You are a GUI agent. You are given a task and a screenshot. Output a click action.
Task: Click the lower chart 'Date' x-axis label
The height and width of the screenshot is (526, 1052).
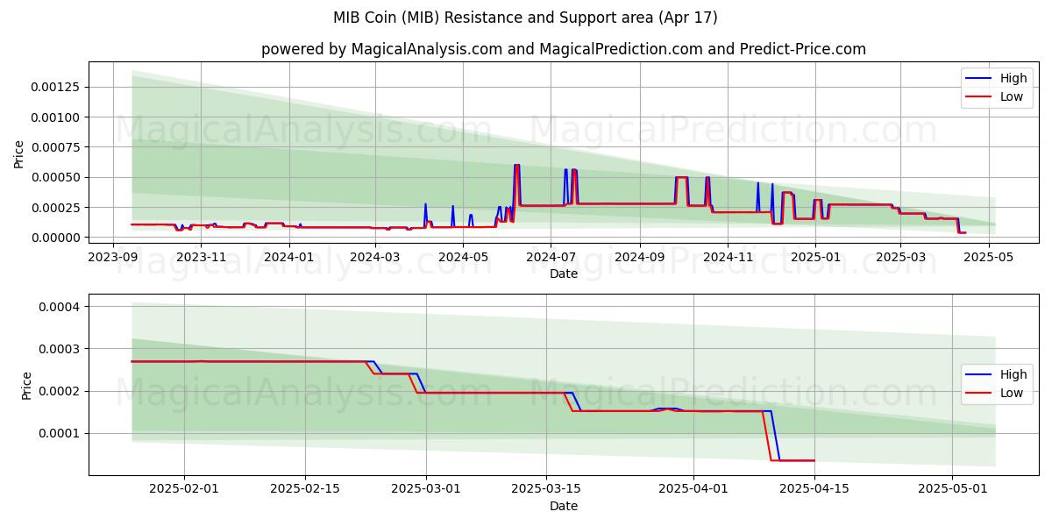pyautogui.click(x=564, y=506)
